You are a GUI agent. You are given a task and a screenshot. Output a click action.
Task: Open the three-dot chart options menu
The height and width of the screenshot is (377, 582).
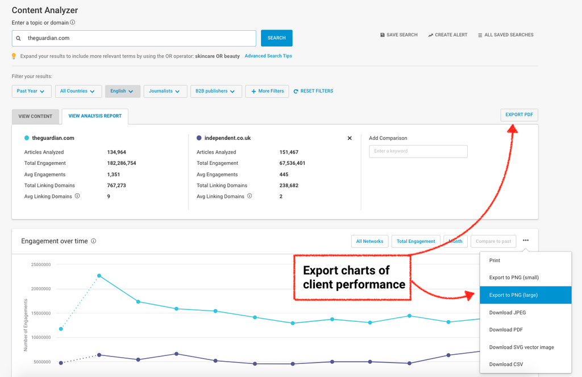pos(526,241)
